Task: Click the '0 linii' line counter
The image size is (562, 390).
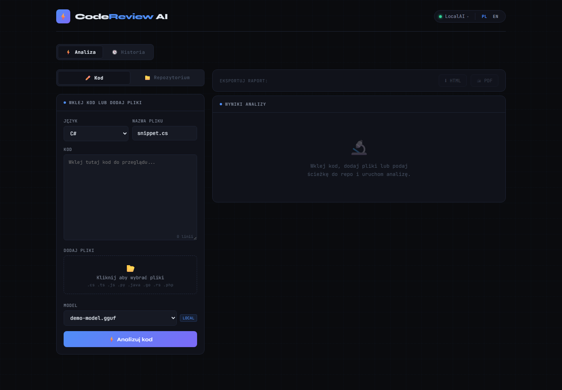Action: [x=185, y=237]
